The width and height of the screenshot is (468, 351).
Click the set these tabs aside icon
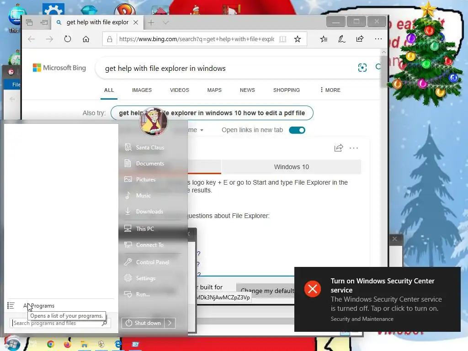[x=44, y=22]
